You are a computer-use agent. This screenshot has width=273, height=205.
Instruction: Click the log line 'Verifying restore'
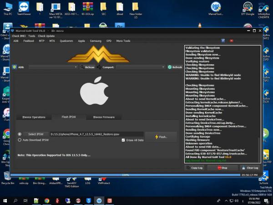(197, 61)
